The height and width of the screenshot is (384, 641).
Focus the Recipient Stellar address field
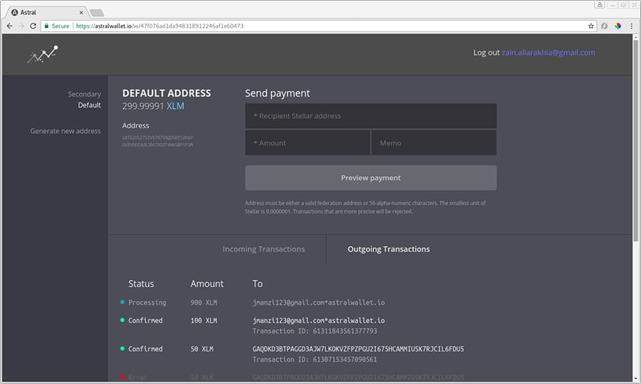tap(370, 116)
